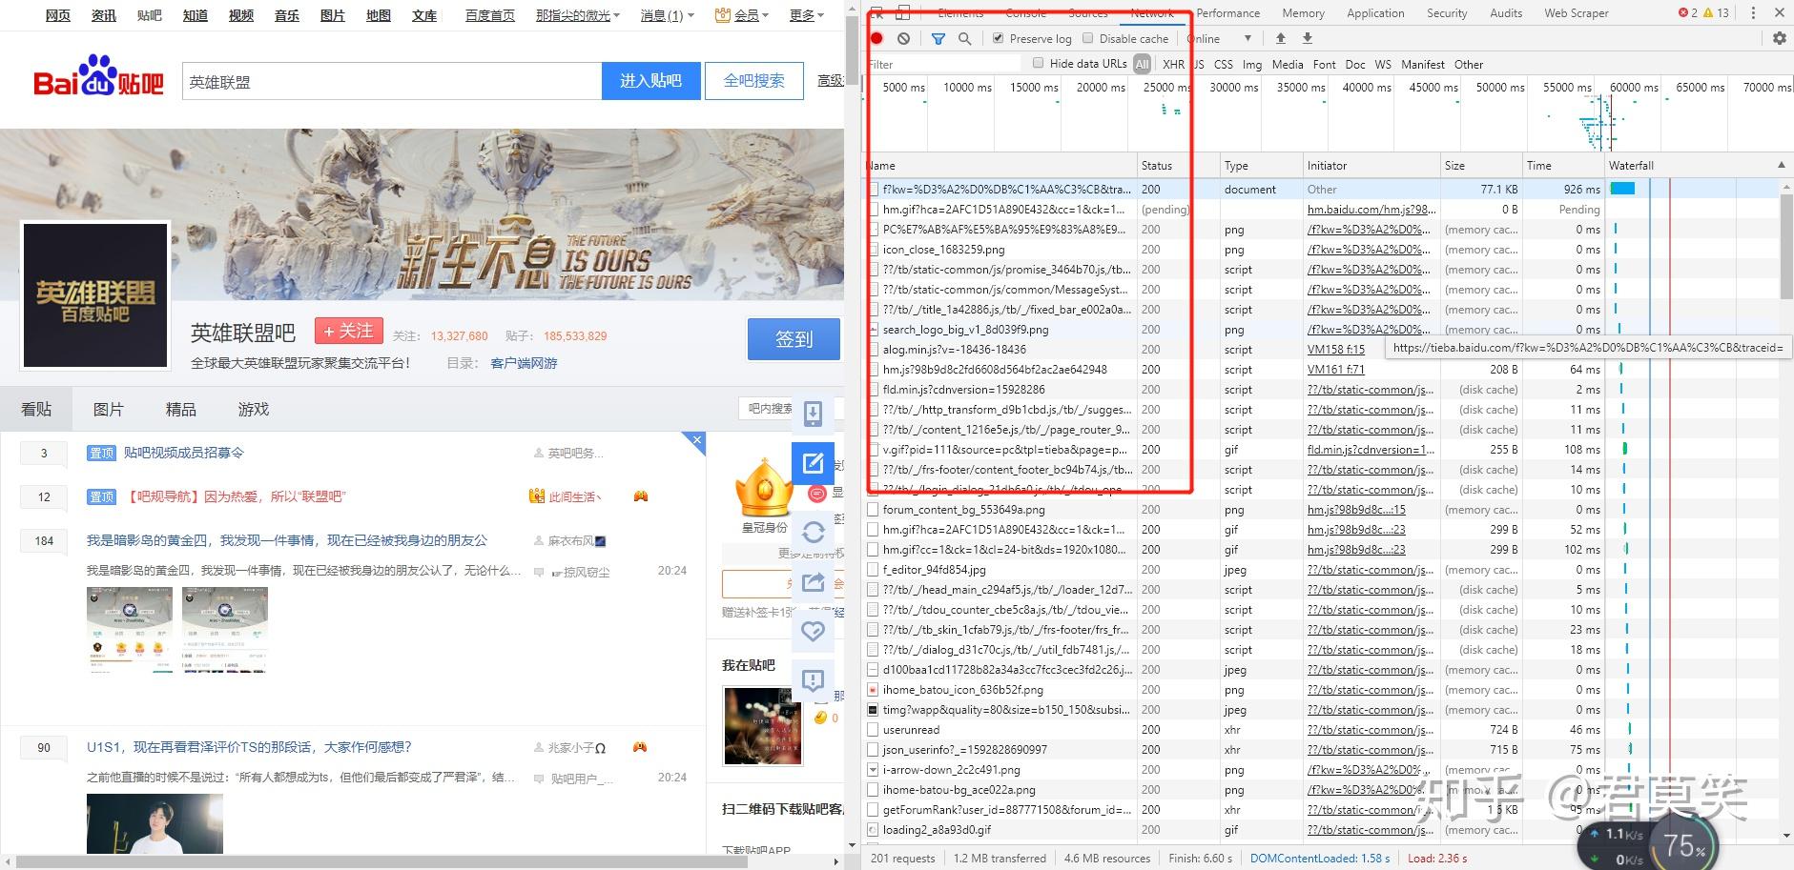Open the 图片 forum tab

coord(108,409)
